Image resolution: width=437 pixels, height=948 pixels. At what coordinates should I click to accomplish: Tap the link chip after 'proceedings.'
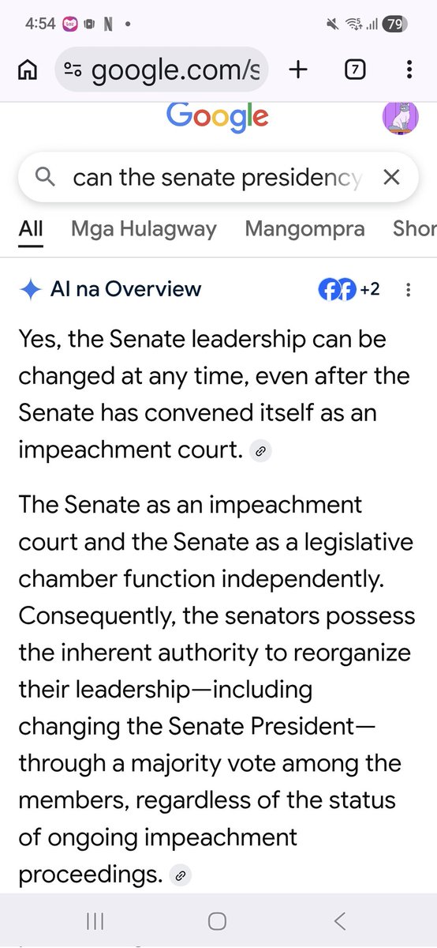pyautogui.click(x=181, y=875)
